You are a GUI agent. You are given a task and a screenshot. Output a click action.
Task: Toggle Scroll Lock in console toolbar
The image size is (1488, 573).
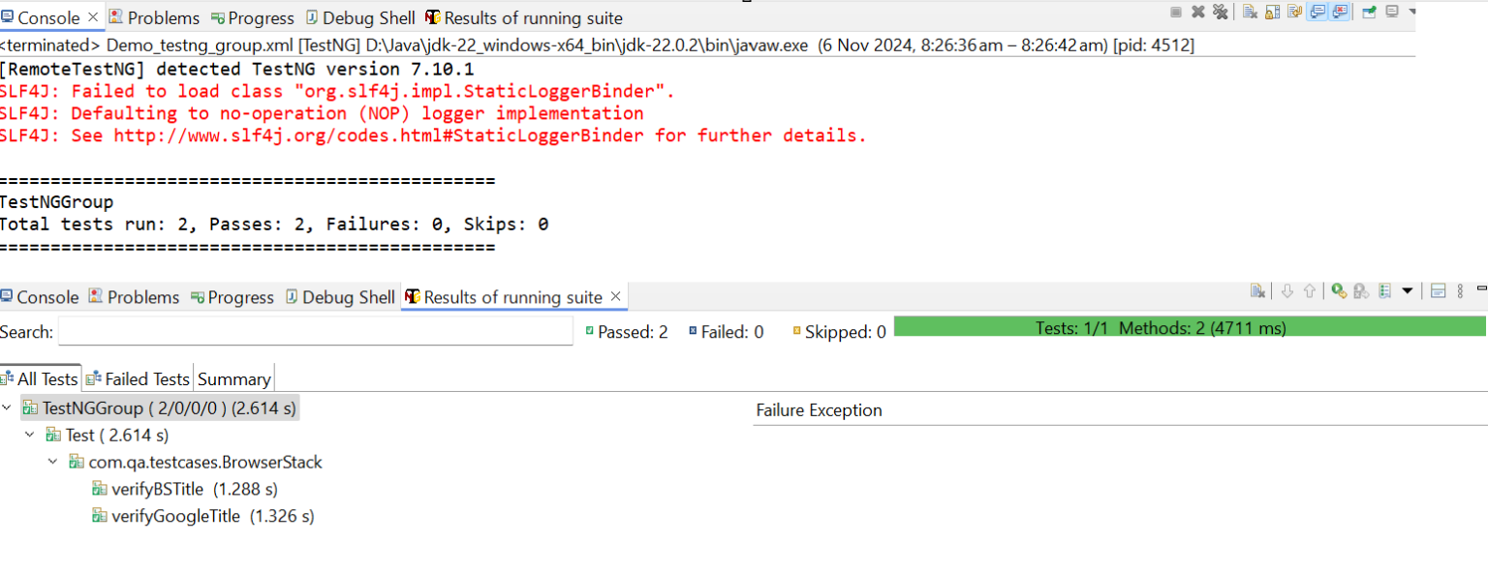pyautogui.click(x=1272, y=12)
